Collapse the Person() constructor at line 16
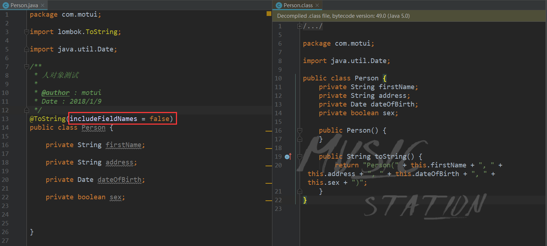Image resolution: width=547 pixels, height=246 pixels. [300, 130]
